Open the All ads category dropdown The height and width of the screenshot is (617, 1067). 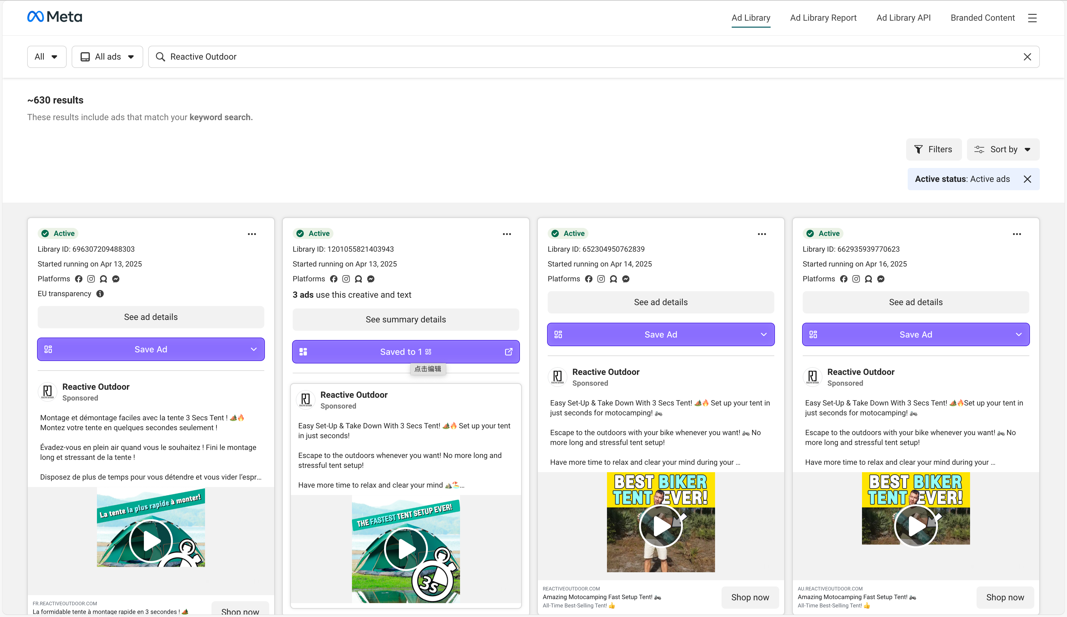107,57
